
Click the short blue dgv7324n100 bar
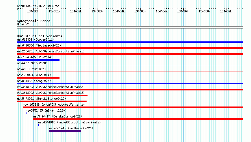(x=38, y=60)
